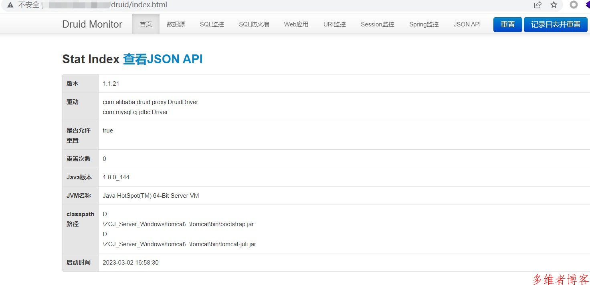
Task: Click com.alibaba.druid.proxy.DruidDriver text
Action: point(150,102)
